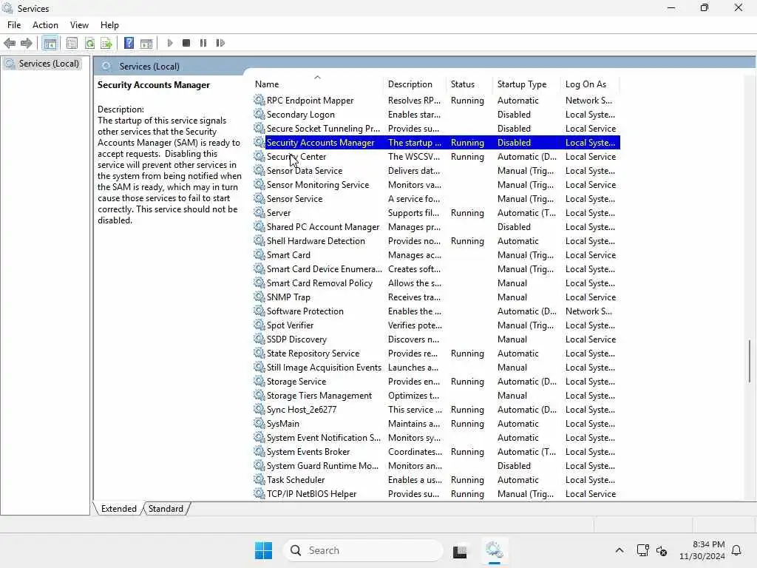757x568 pixels.
Task: Click the Refresh toolbar icon
Action: [89, 43]
